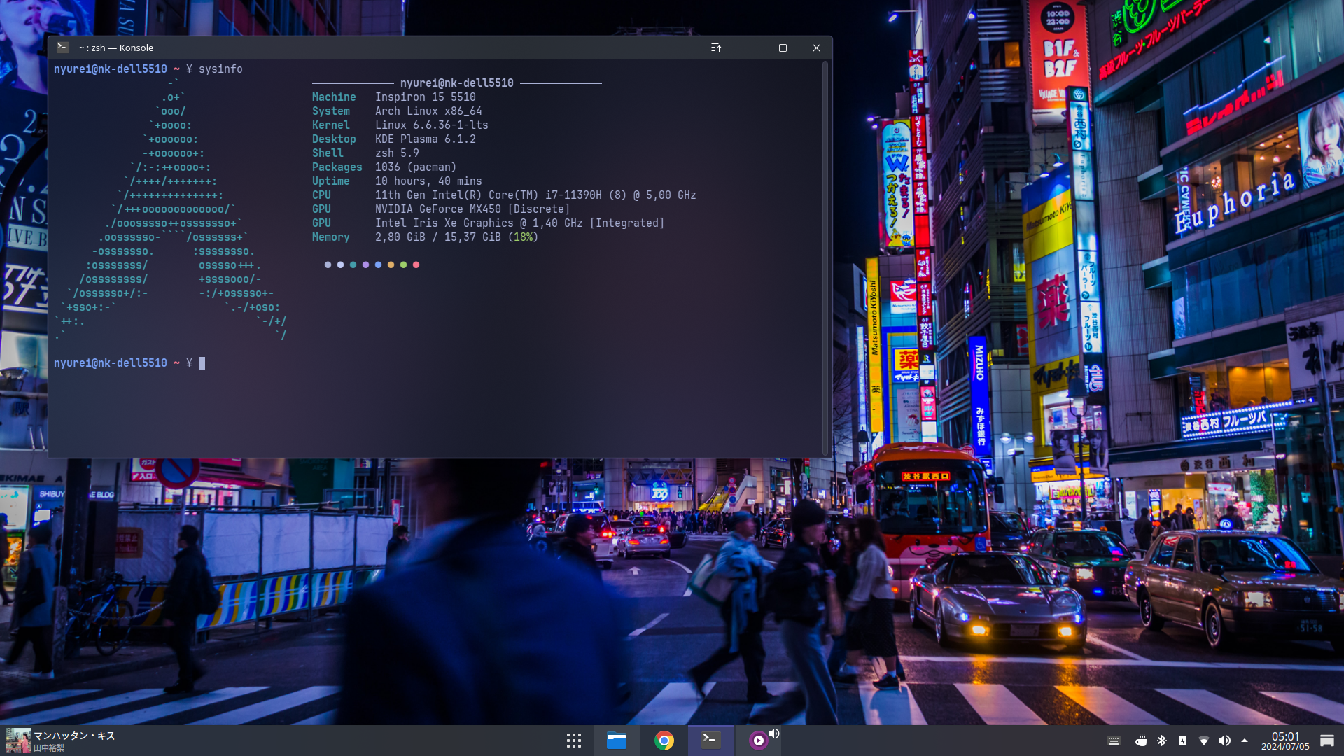This screenshot has height=756, width=1344.
Task: Click the Konsole keep-above titlebar button
Action: pyautogui.click(x=715, y=48)
